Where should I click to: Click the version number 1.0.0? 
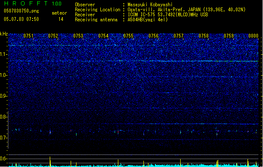pyautogui.click(x=57, y=4)
